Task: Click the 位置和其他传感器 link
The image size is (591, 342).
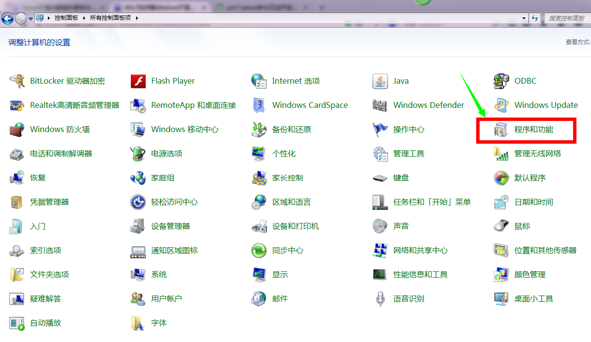Action: click(545, 250)
